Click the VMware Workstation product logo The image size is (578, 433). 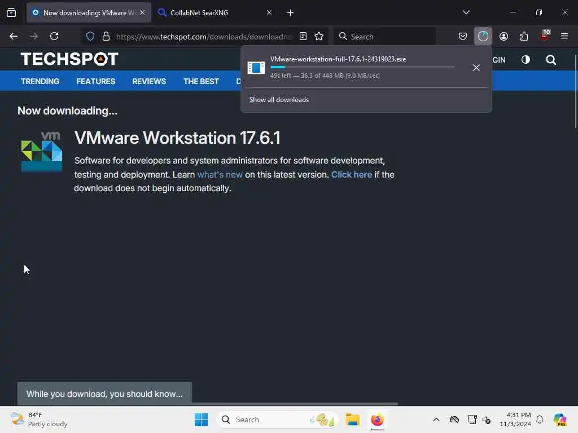click(42, 151)
